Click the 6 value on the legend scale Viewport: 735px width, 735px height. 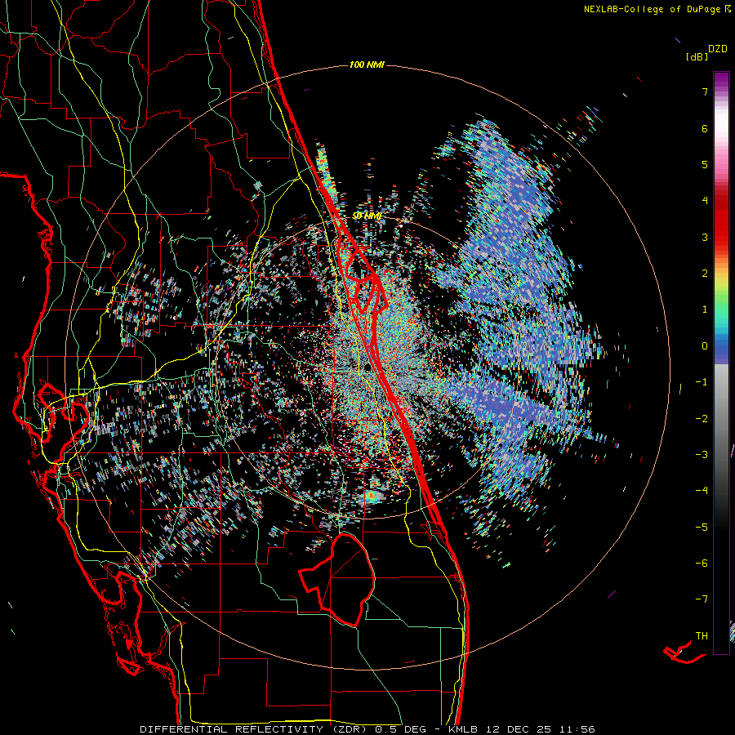[x=705, y=128]
